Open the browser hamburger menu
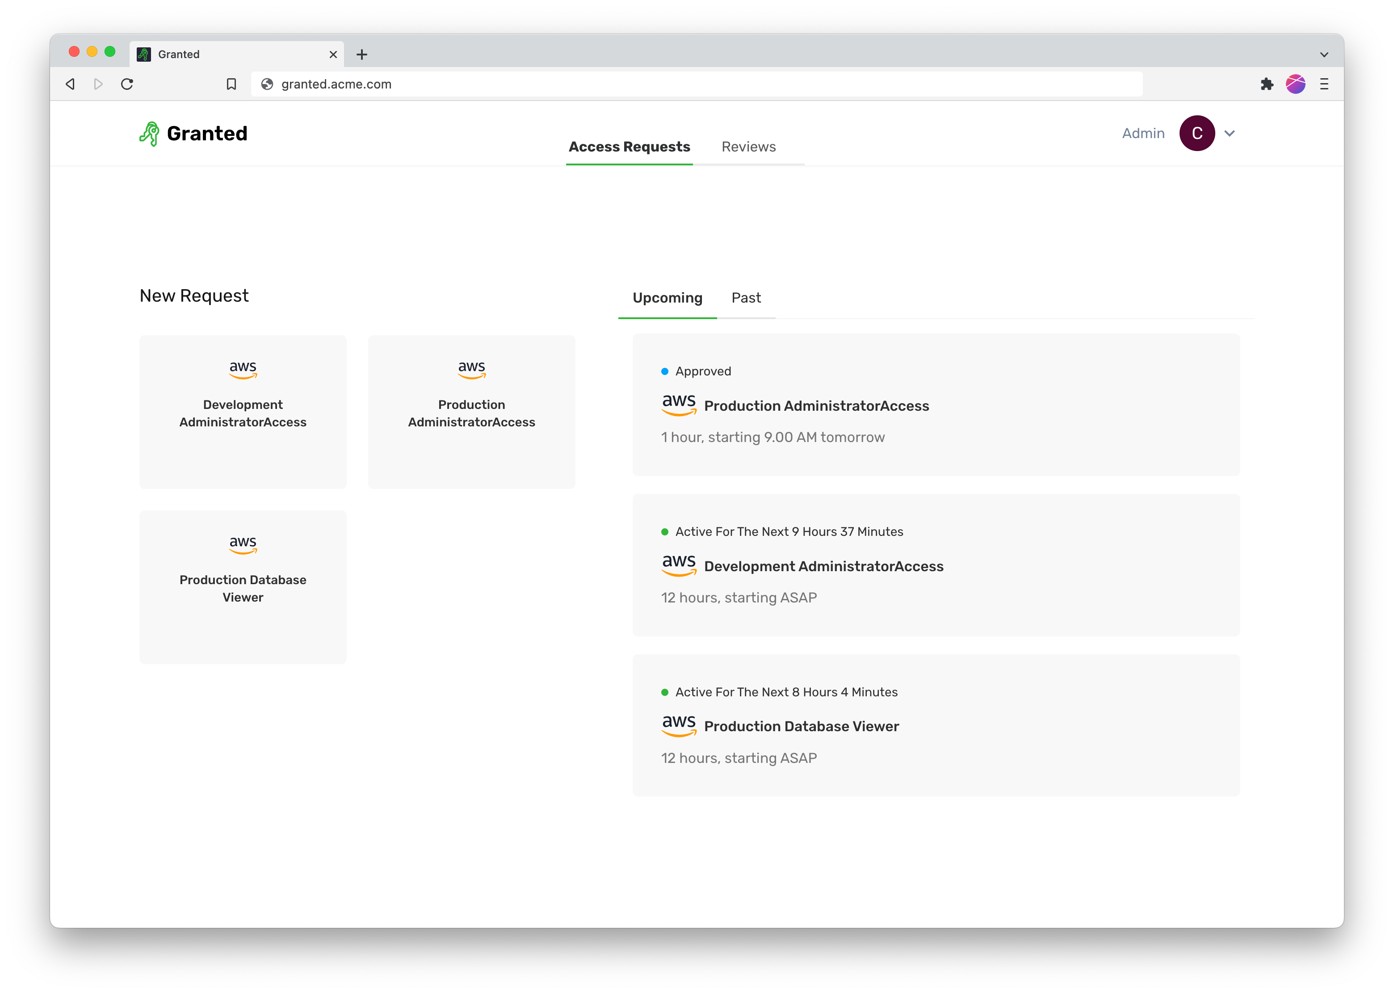Image resolution: width=1394 pixels, height=994 pixels. click(x=1324, y=84)
